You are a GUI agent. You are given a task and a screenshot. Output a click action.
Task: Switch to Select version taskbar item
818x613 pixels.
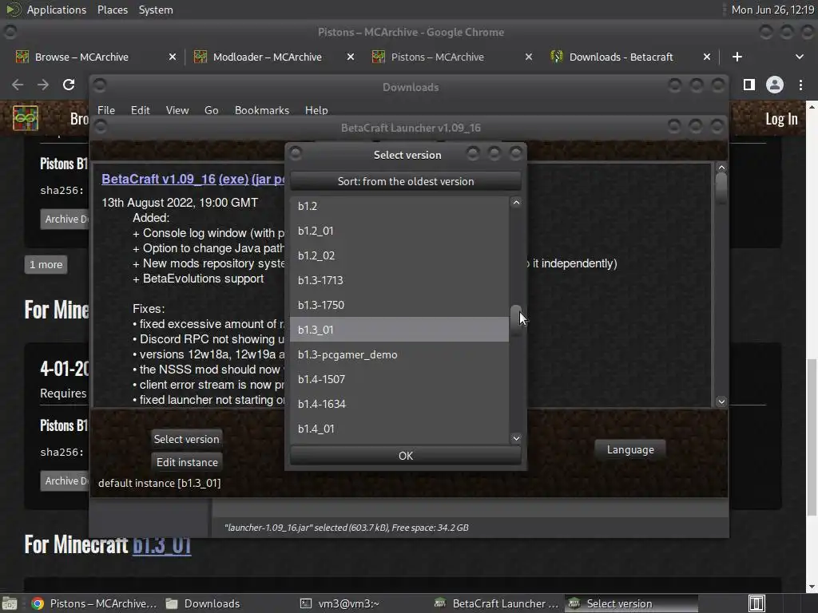tap(631, 603)
